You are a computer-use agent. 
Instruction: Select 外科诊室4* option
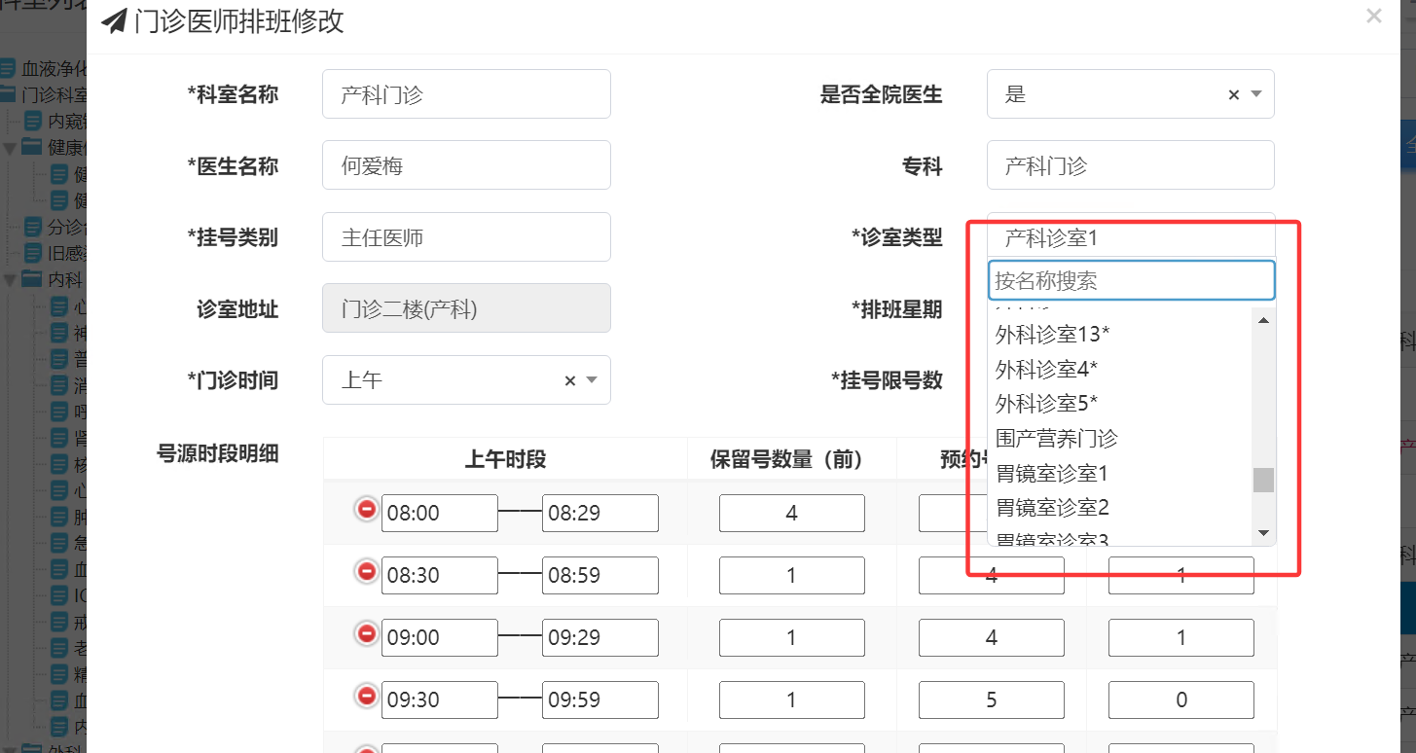pos(1046,370)
